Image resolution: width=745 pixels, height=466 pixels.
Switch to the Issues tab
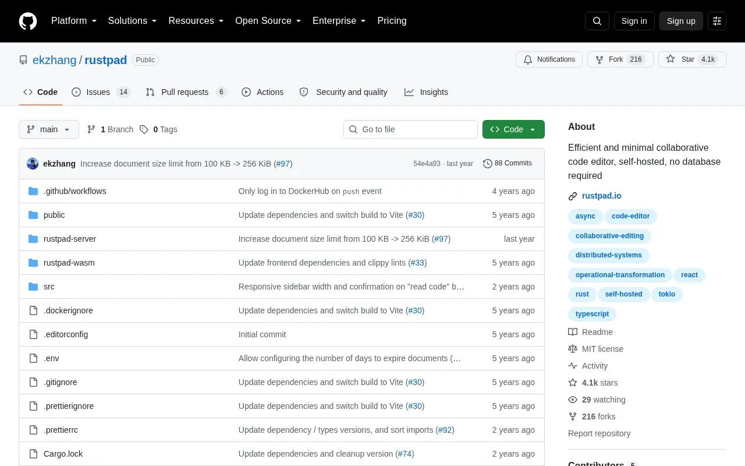[101, 92]
